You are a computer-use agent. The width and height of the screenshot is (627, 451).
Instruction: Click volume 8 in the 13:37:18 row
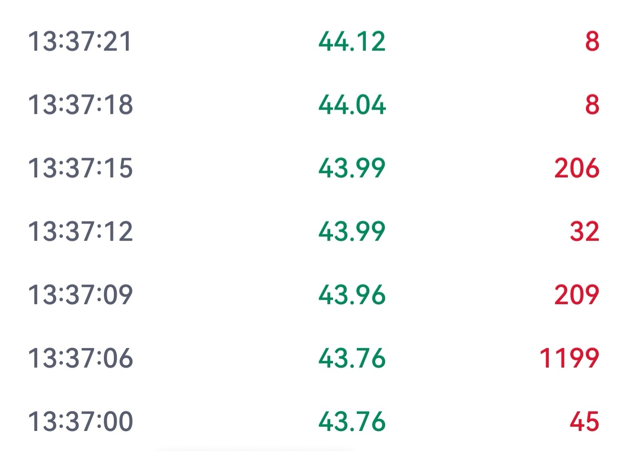592,104
